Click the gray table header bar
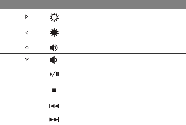 [x=93, y=4]
